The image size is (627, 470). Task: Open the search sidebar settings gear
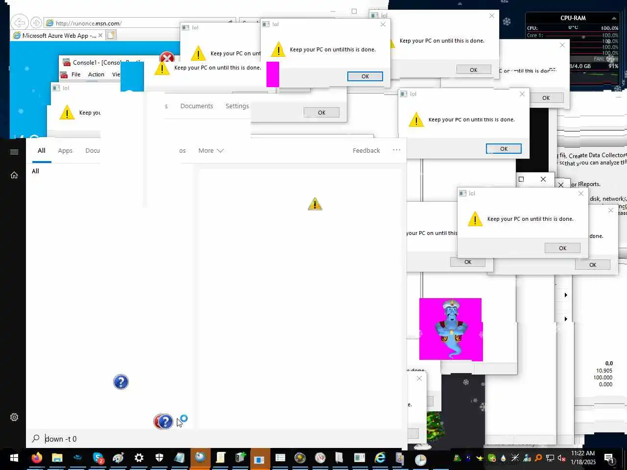click(14, 417)
